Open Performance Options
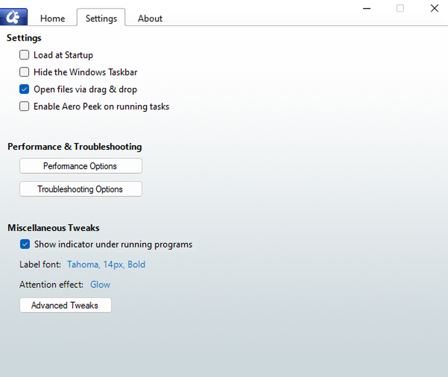 point(81,166)
